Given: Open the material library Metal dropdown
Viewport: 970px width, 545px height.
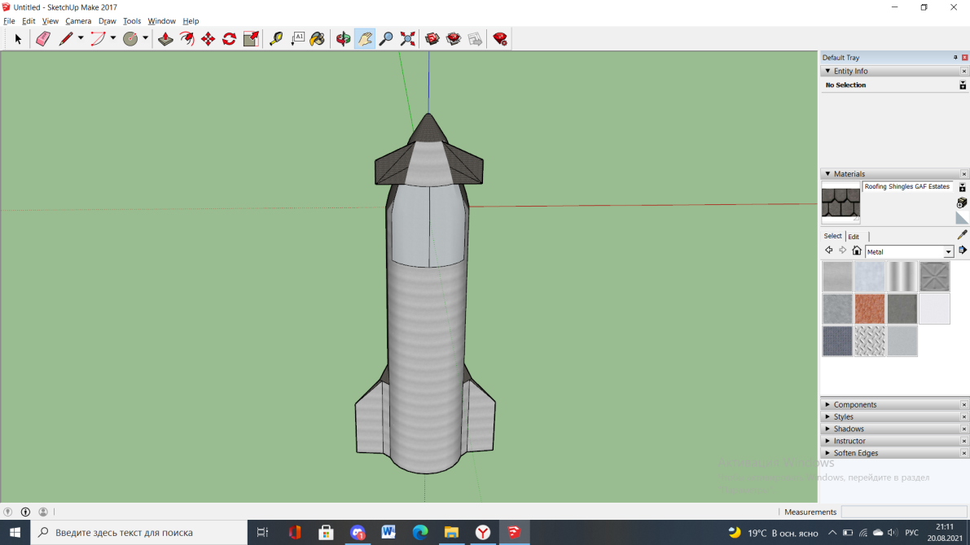Looking at the screenshot, I should click(948, 252).
